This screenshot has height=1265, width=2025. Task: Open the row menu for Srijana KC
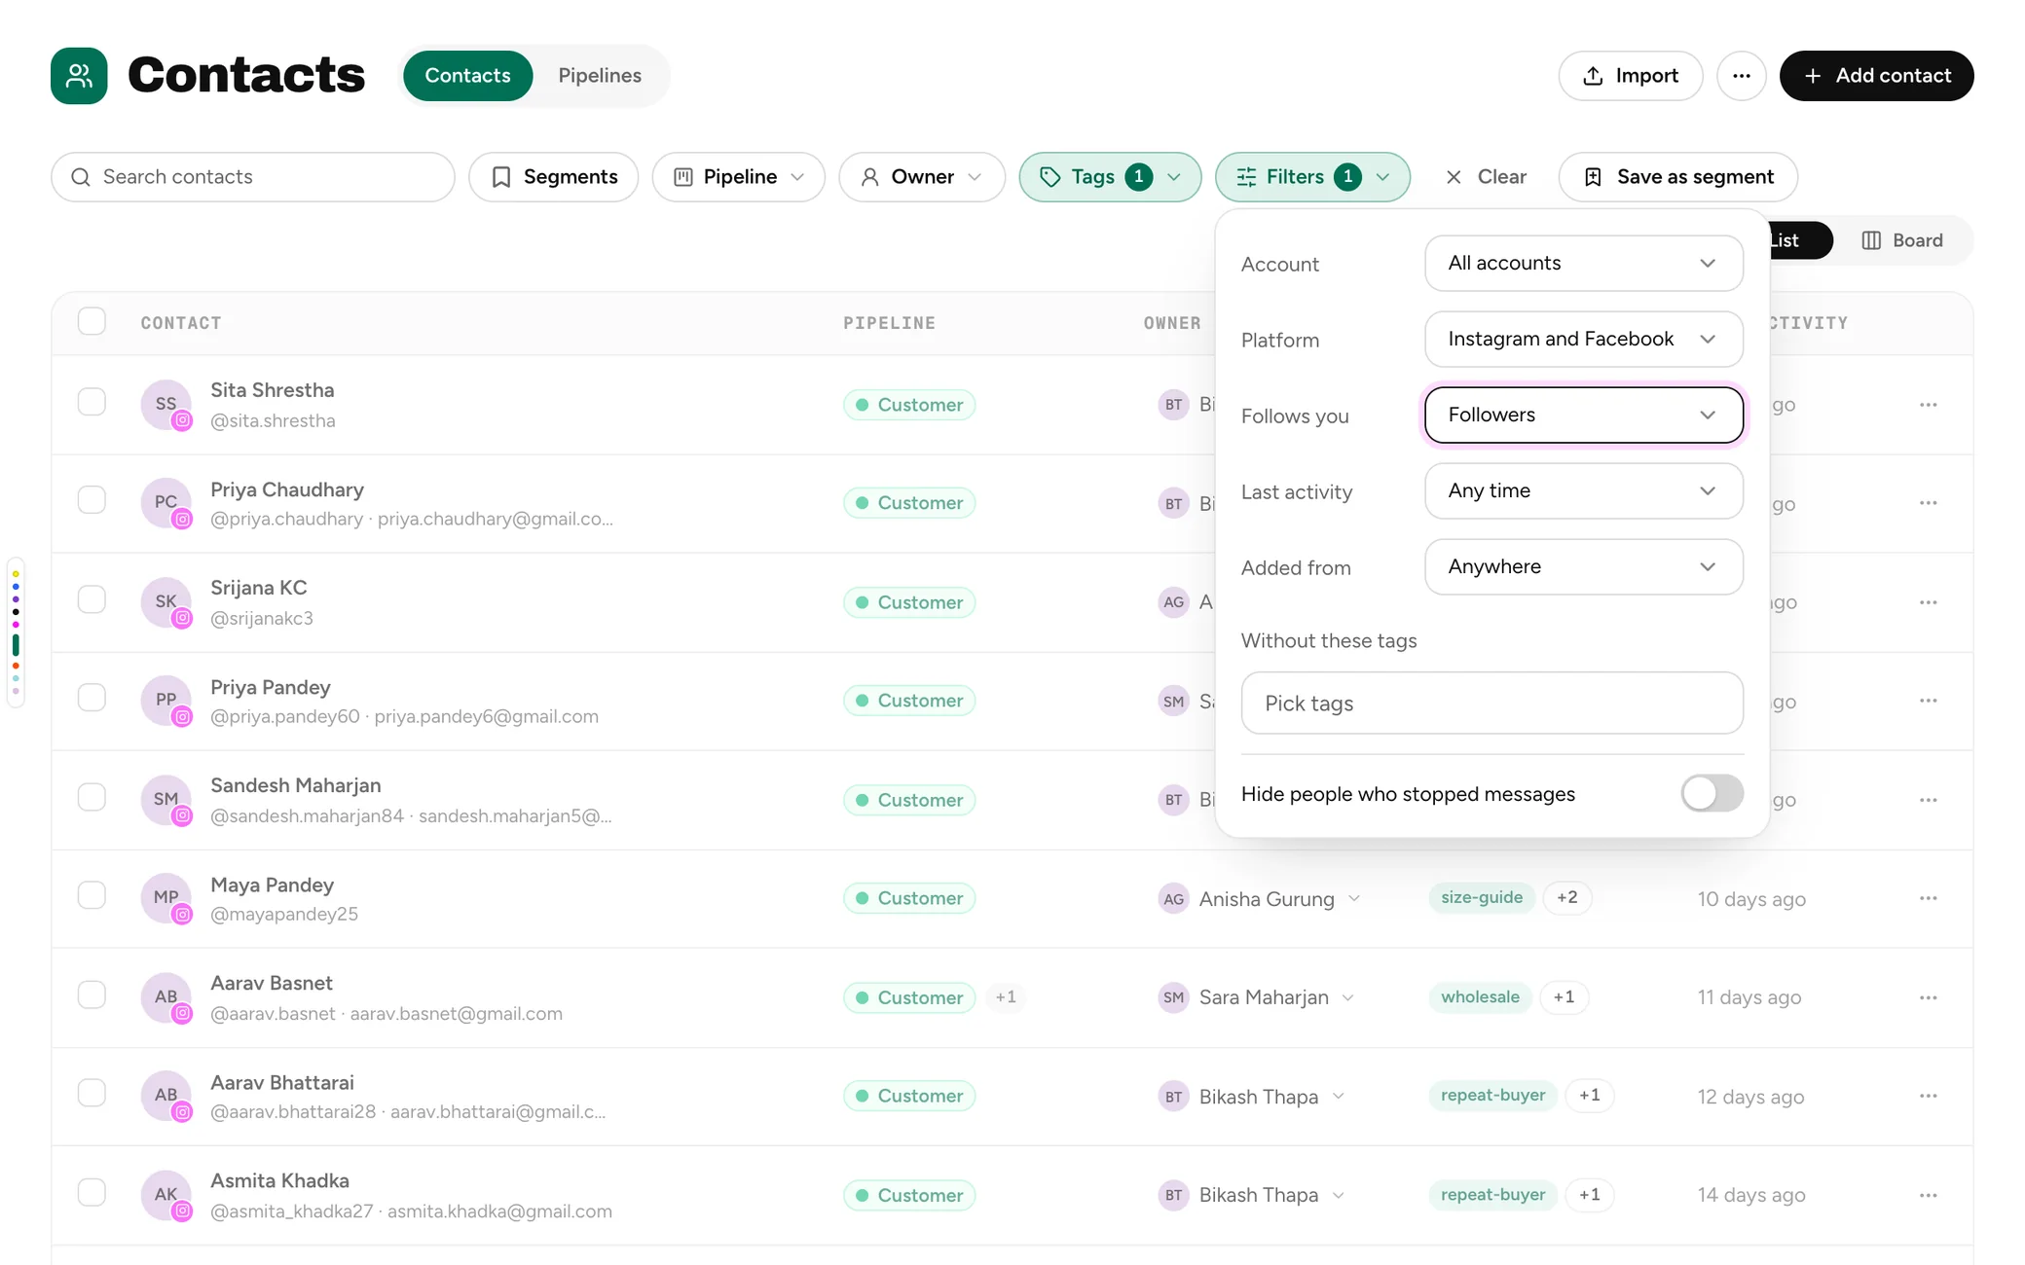pyautogui.click(x=1928, y=602)
